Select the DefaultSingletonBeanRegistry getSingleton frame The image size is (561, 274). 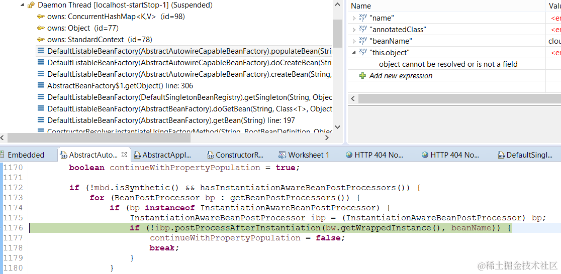click(190, 97)
